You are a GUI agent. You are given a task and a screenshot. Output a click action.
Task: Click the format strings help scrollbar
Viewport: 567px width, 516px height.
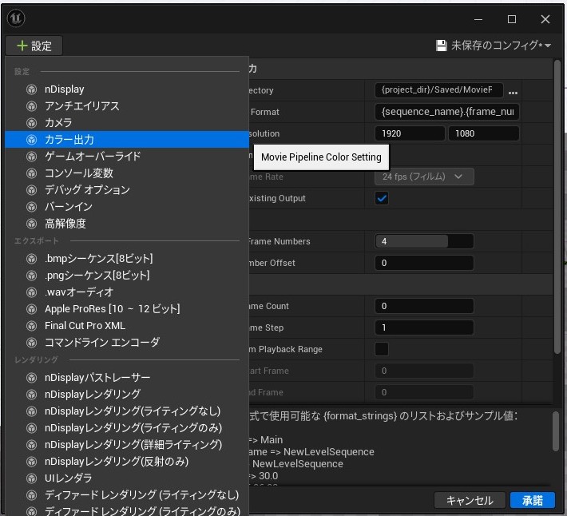click(x=556, y=431)
